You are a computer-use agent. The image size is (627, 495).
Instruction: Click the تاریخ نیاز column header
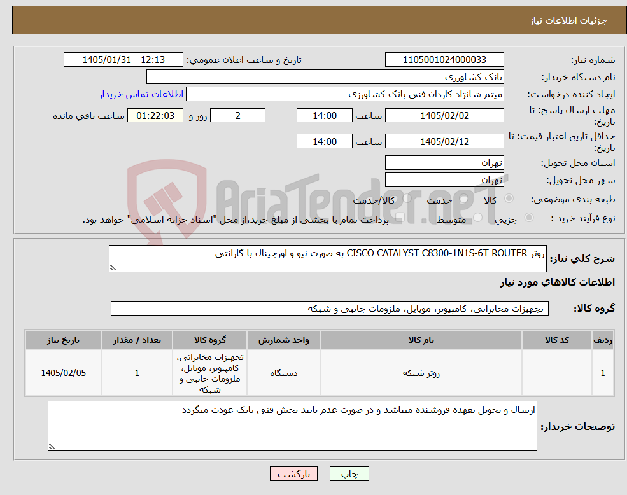coord(63,340)
